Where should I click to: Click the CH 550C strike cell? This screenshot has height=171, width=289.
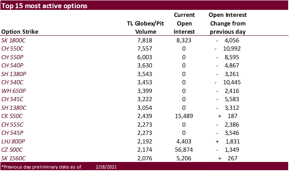click(x=13, y=49)
